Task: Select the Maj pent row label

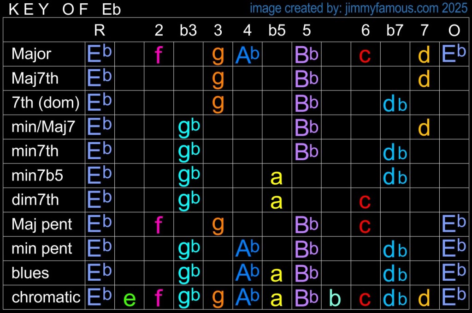Action: pos(41,224)
